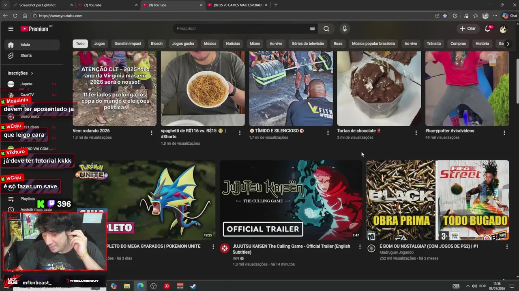
Task: Click the browser home icon
Action: point(25,16)
